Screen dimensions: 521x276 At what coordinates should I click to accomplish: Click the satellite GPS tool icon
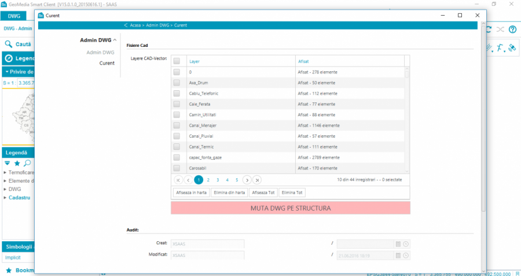(512, 48)
